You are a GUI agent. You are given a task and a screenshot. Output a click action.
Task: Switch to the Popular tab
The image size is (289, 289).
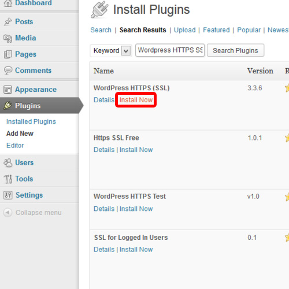click(x=249, y=30)
